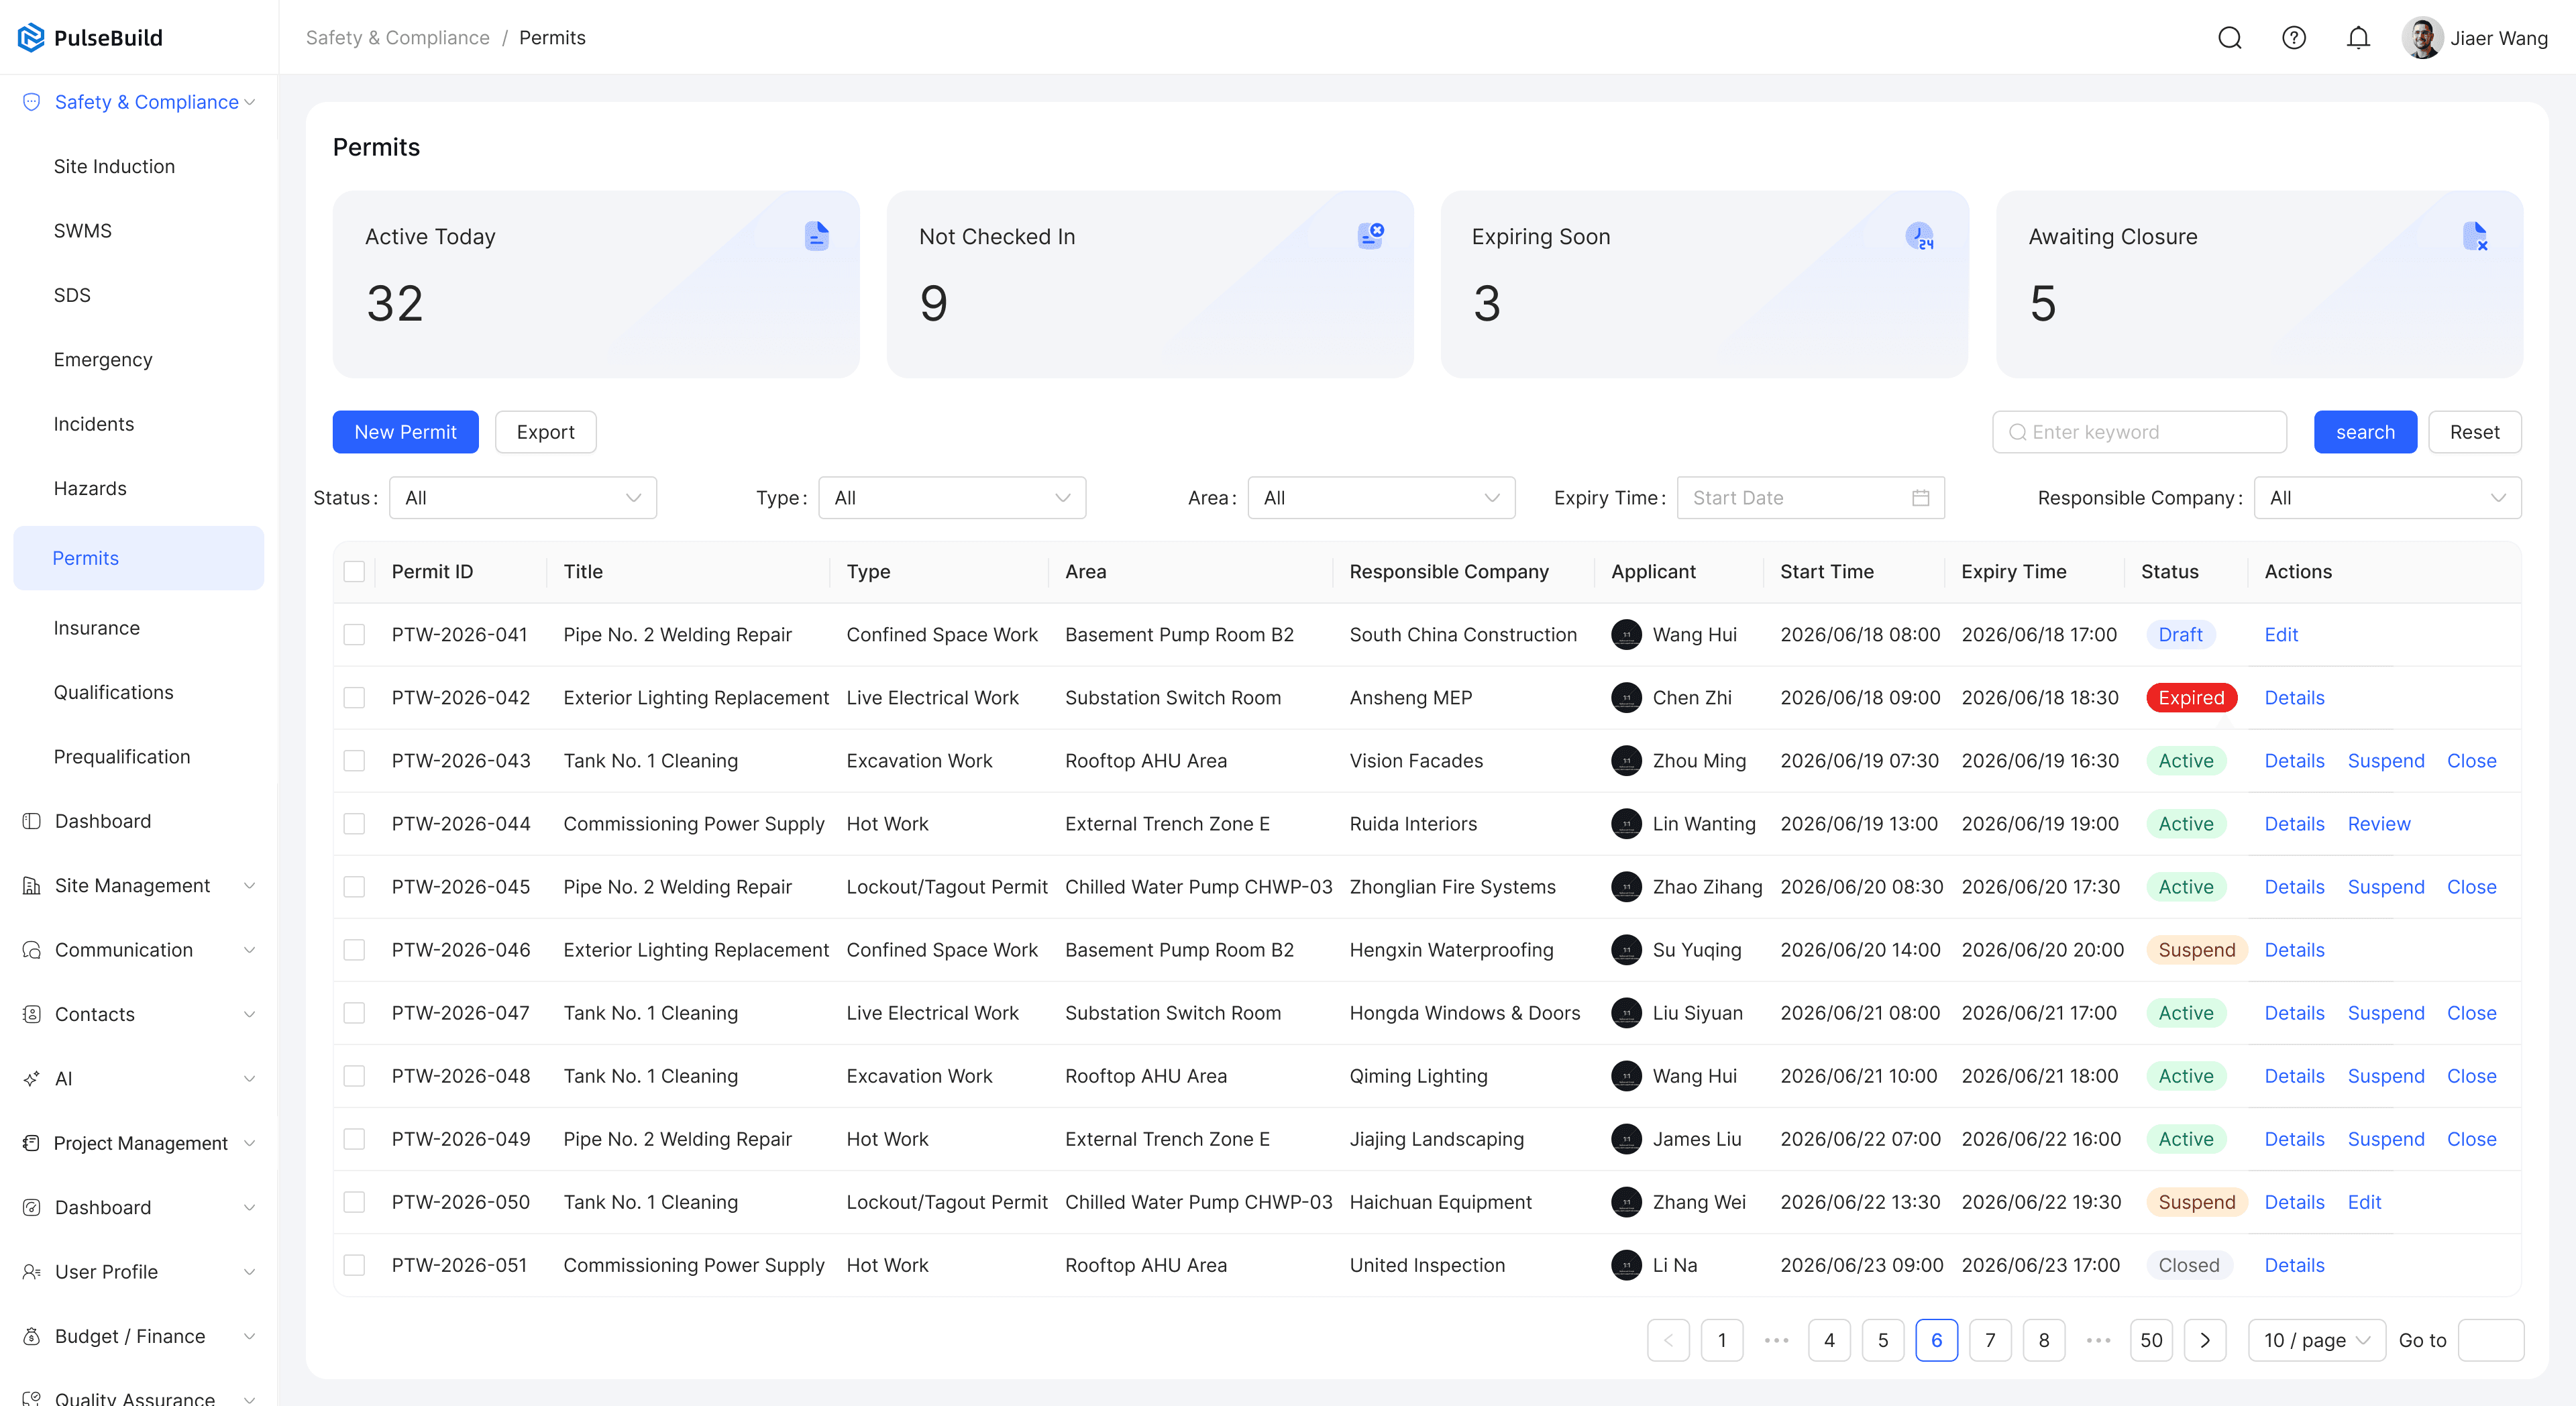Click the Export button
The width and height of the screenshot is (2576, 1406).
click(545, 432)
